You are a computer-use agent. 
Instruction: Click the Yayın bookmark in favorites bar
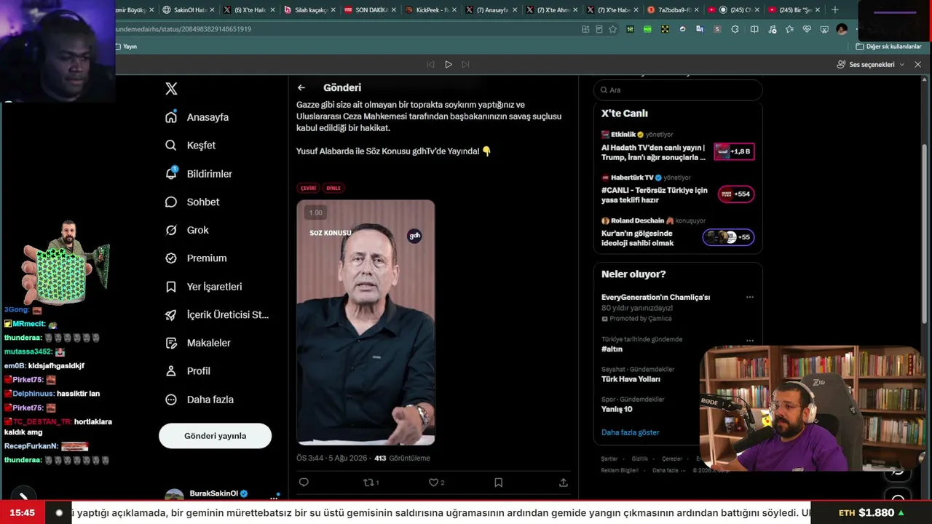126,47
